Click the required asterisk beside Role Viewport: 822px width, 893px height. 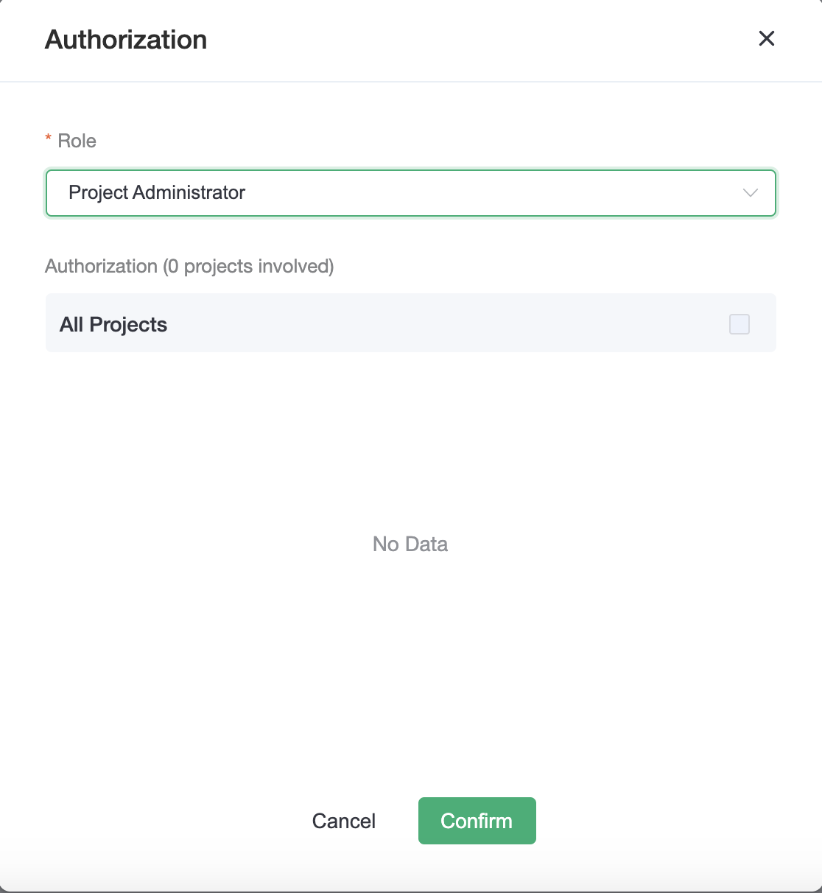49,139
